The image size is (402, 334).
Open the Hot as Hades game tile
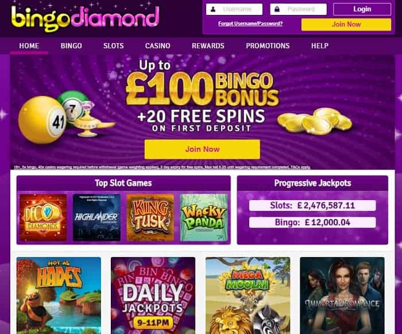59,295
